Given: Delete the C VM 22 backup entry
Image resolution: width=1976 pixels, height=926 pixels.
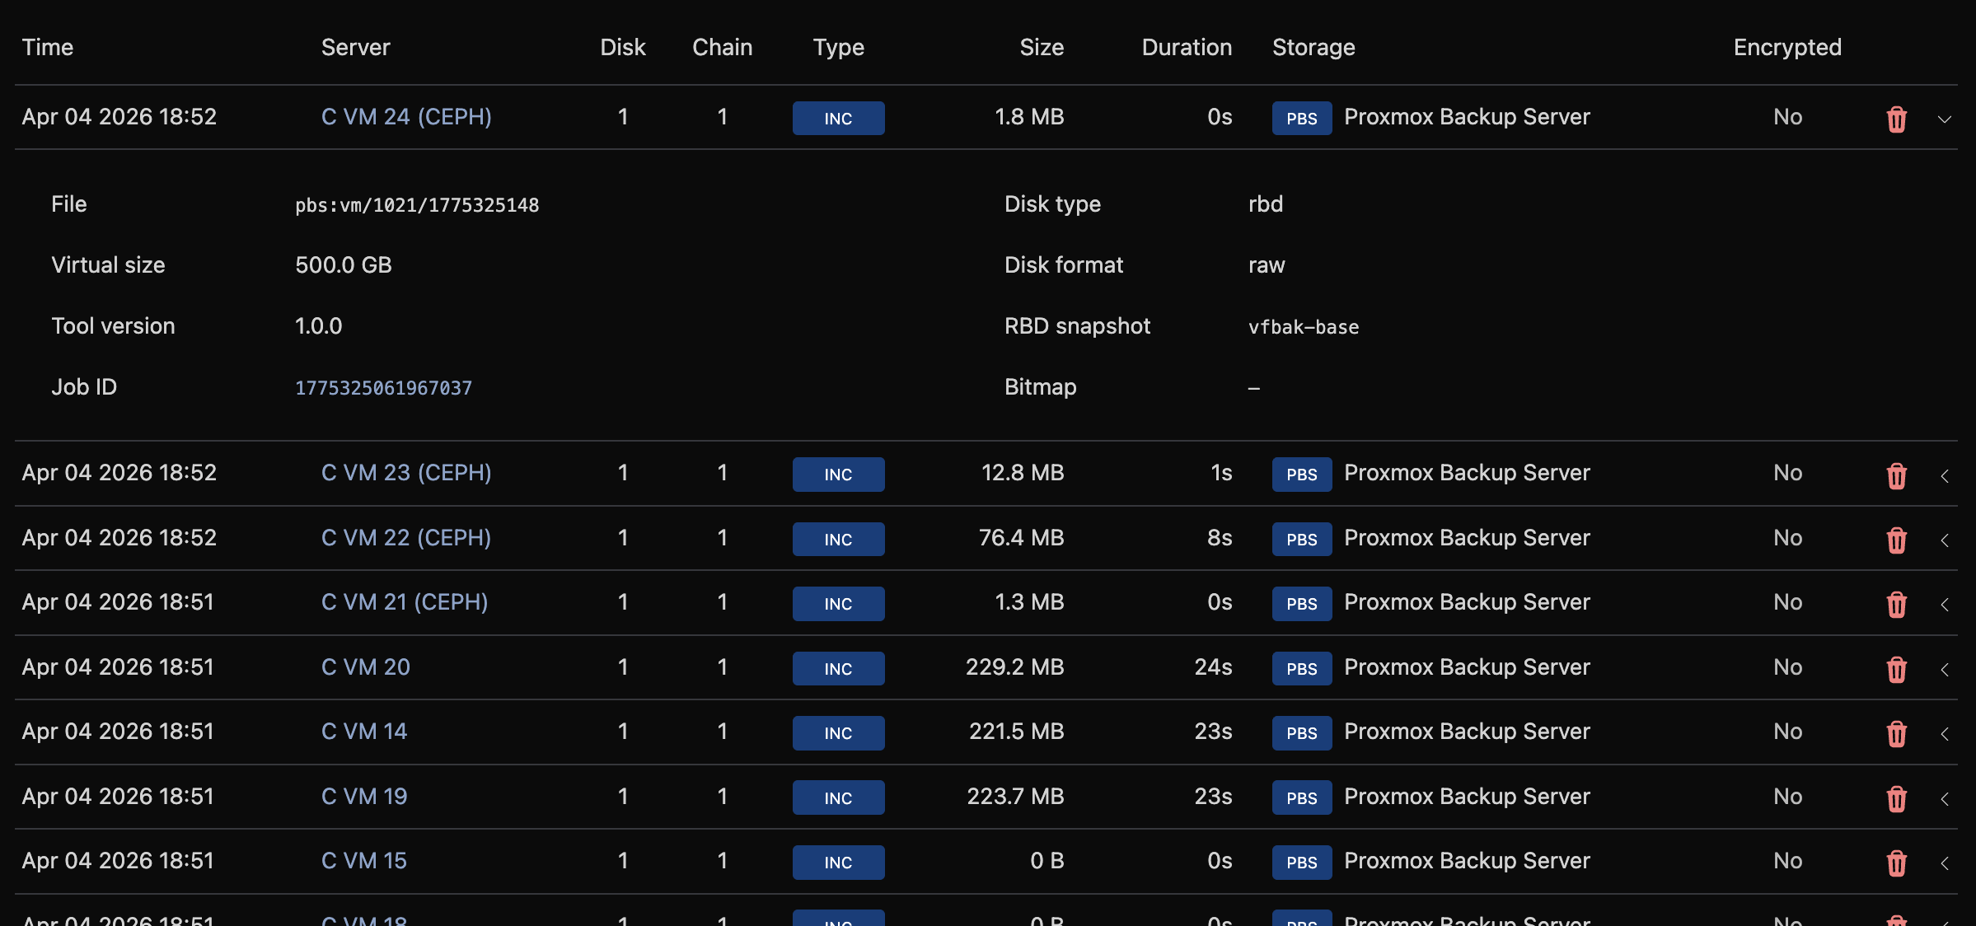Looking at the screenshot, I should [1896, 541].
